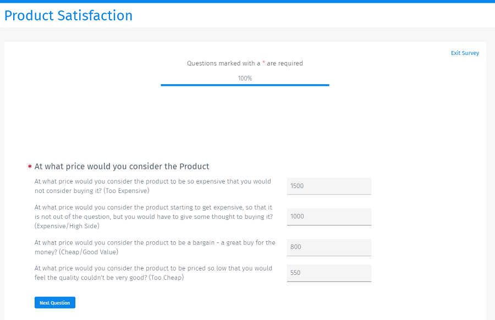This screenshot has height=320, width=495.
Task: Click the question text ending in '(Expensive/High Side)'
Action: tap(153, 217)
